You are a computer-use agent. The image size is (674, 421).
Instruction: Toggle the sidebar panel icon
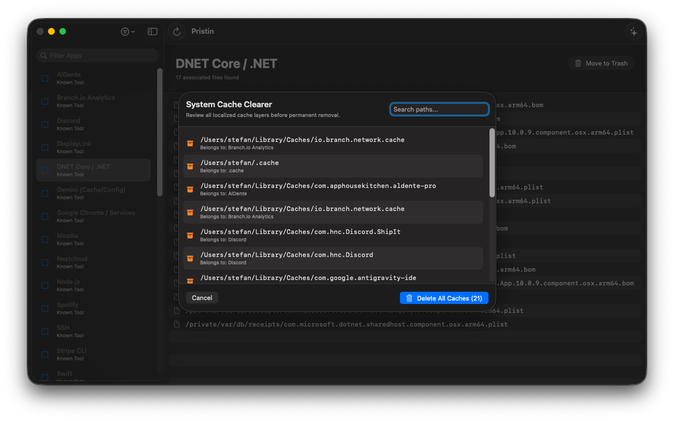(x=153, y=31)
